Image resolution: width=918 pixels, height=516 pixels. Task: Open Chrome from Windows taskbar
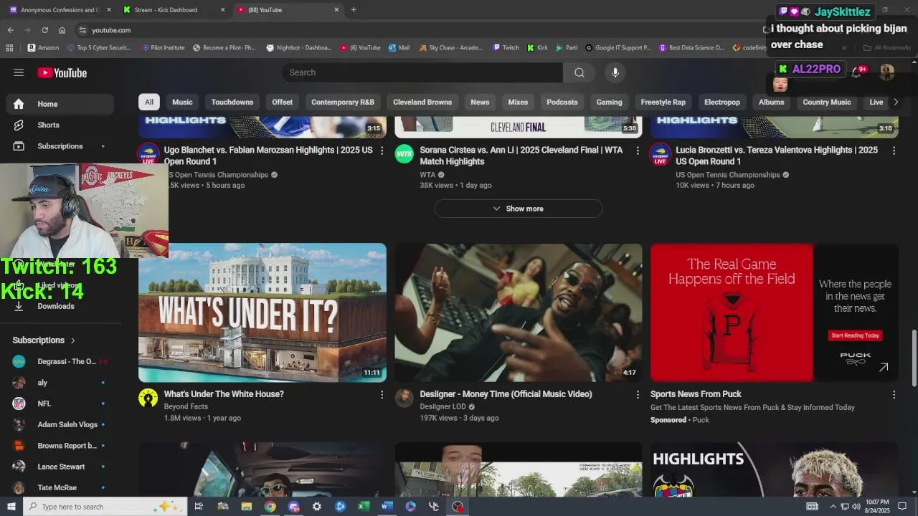(x=270, y=507)
